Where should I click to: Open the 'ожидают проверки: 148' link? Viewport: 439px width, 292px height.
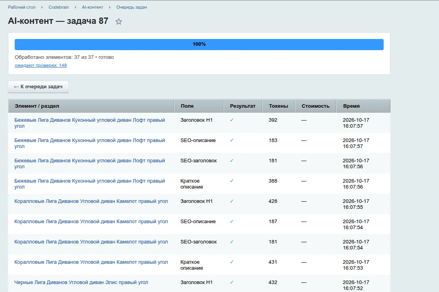click(41, 65)
